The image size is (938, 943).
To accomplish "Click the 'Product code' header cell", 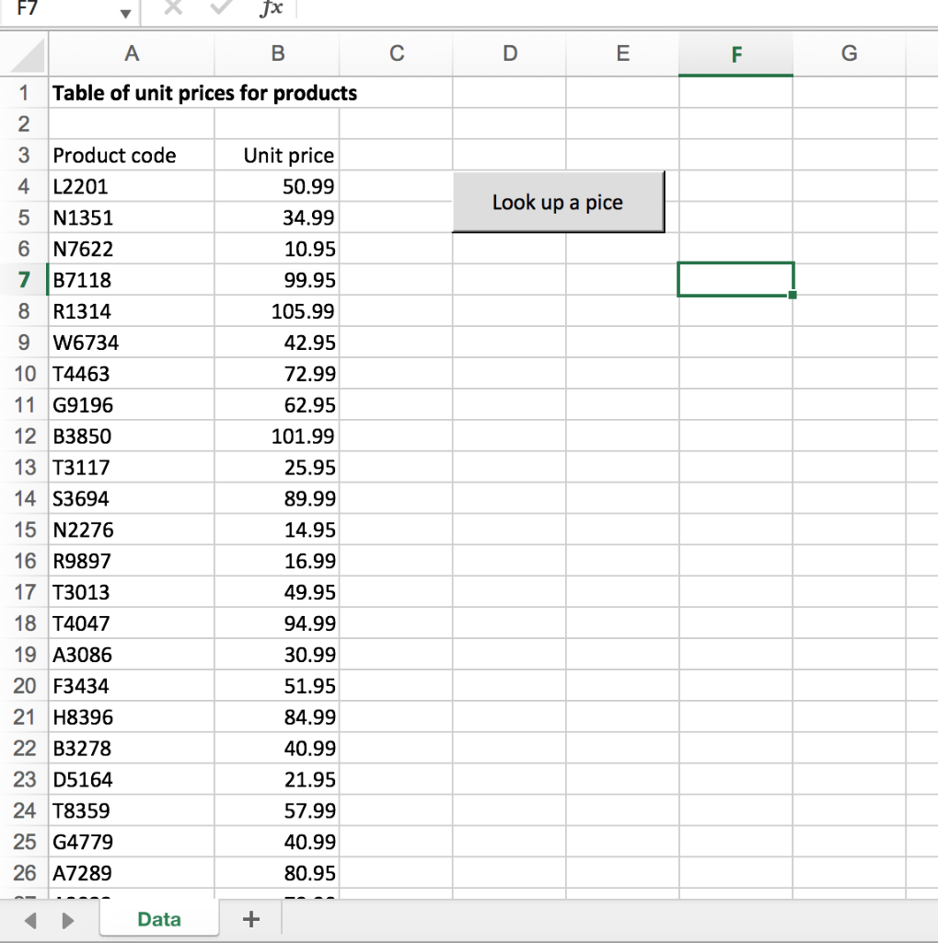I will [132, 155].
